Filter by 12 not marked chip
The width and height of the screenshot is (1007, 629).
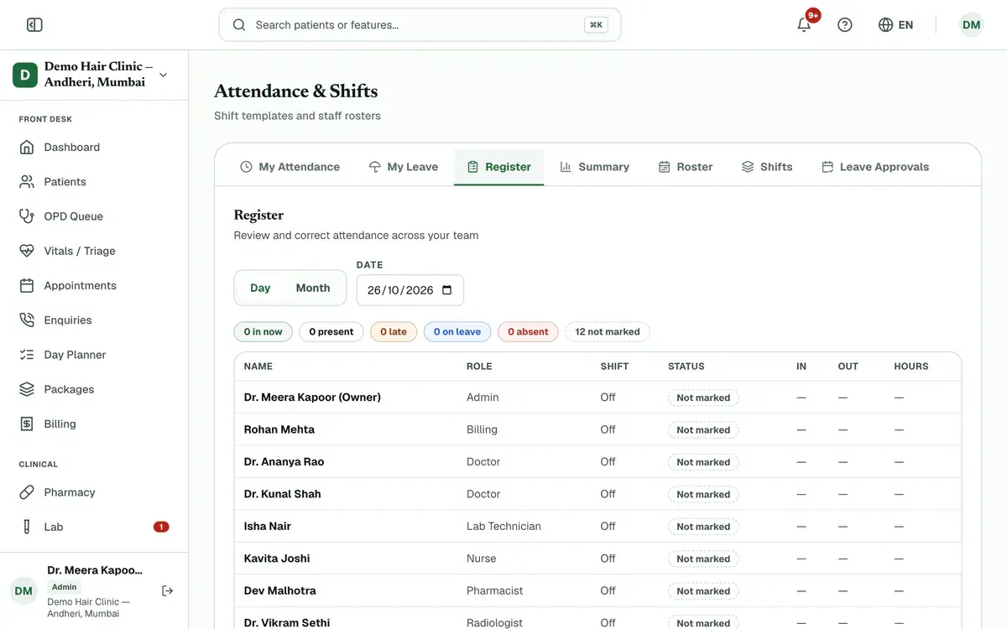[608, 332]
